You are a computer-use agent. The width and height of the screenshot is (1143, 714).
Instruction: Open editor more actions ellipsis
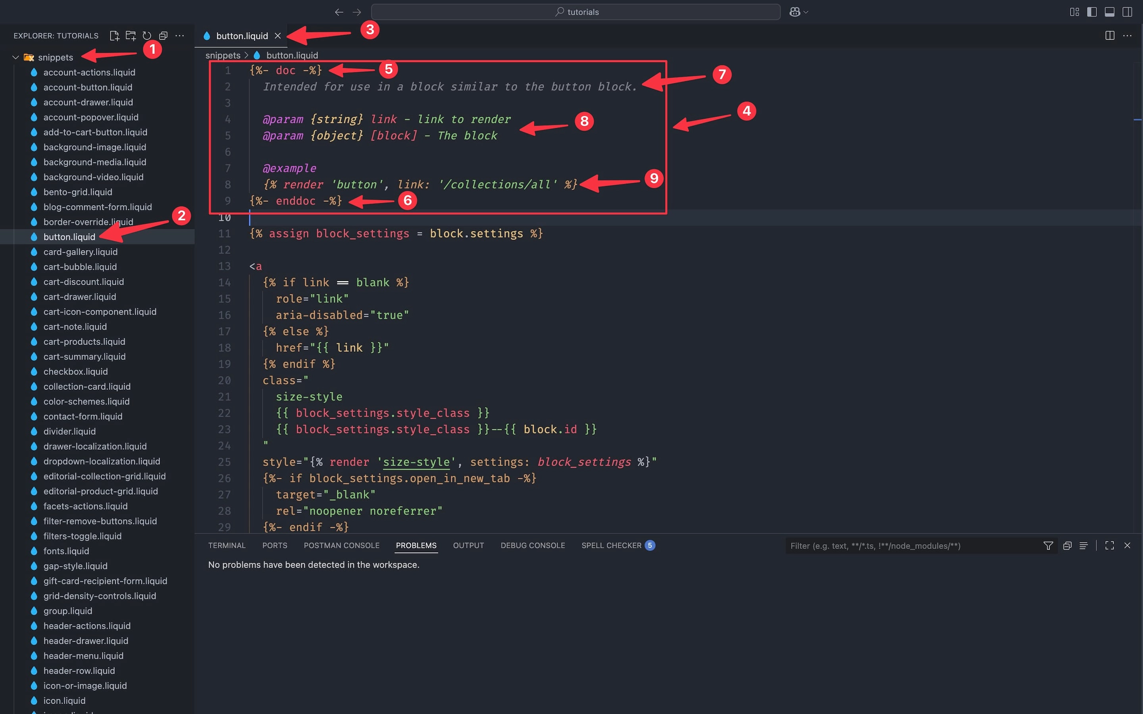point(1128,35)
